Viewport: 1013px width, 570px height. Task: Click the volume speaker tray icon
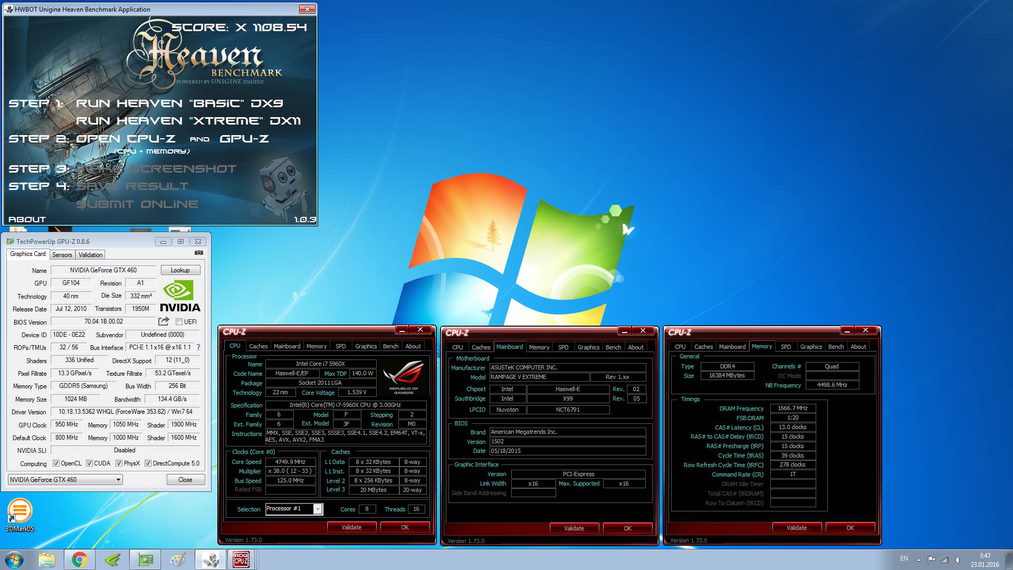pos(957,559)
